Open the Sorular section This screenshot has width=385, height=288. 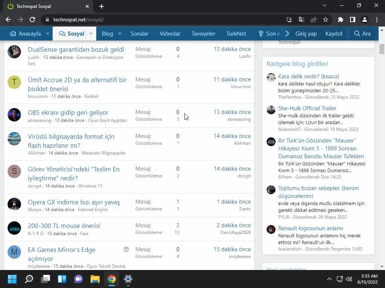[x=139, y=33]
